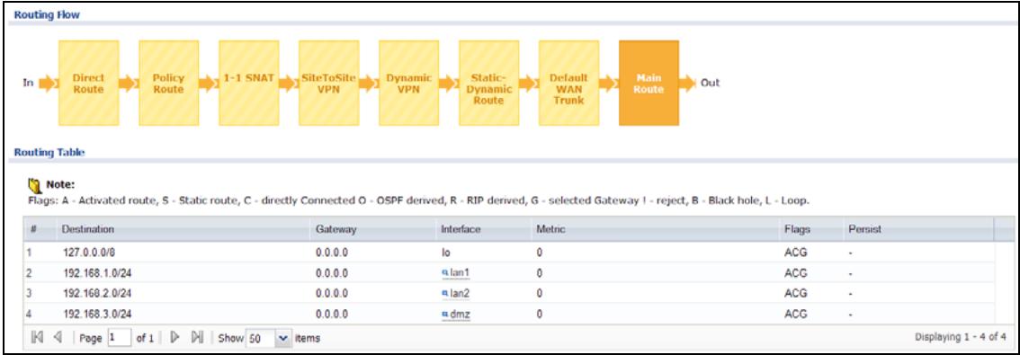Sort by Gateway column header
1020x355 pixels.
372,229
